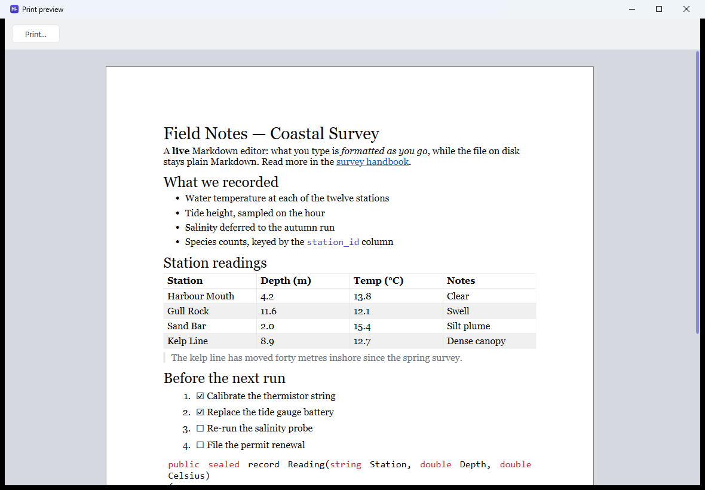The image size is (705, 490).
Task: Click the Notes column header
Action: 489,280
